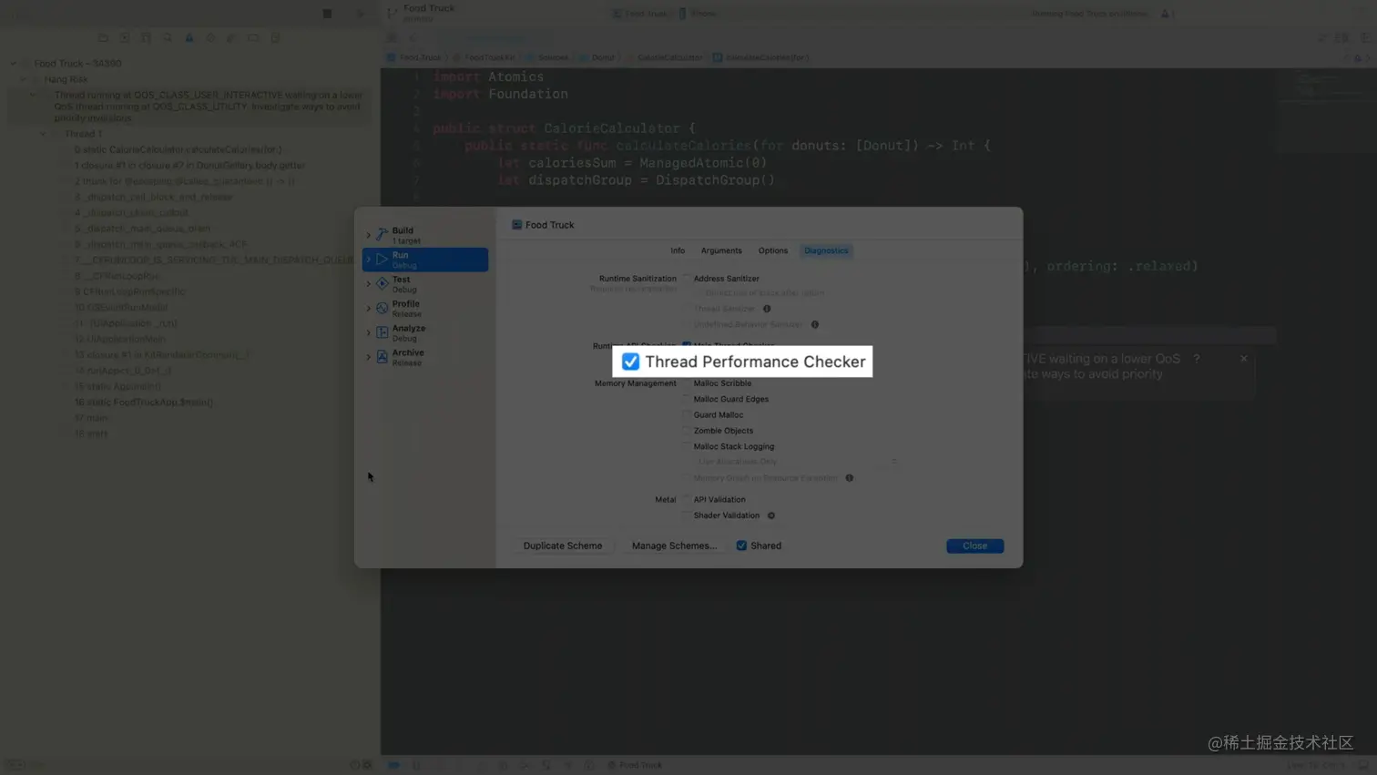Select the Test action diamond icon
This screenshot has height=775, width=1377.
[382, 284]
